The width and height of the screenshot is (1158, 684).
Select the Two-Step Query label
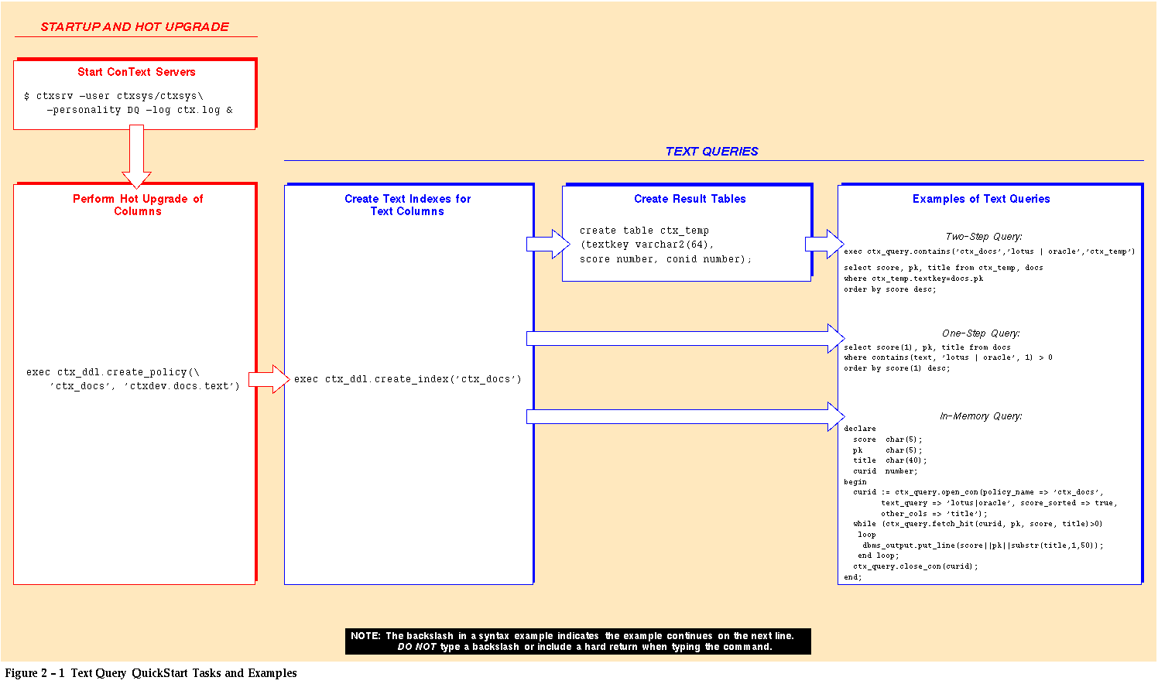pyautogui.click(x=983, y=237)
